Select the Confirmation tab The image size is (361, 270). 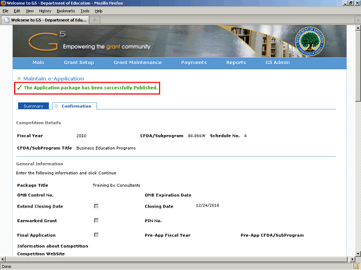pyautogui.click(x=75, y=106)
